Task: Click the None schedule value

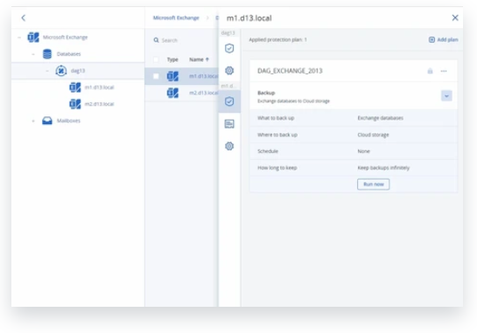Action: point(364,151)
